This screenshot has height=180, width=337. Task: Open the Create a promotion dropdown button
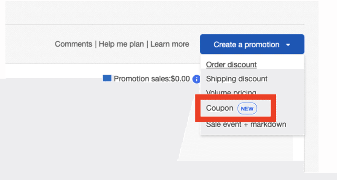pyautogui.click(x=252, y=44)
